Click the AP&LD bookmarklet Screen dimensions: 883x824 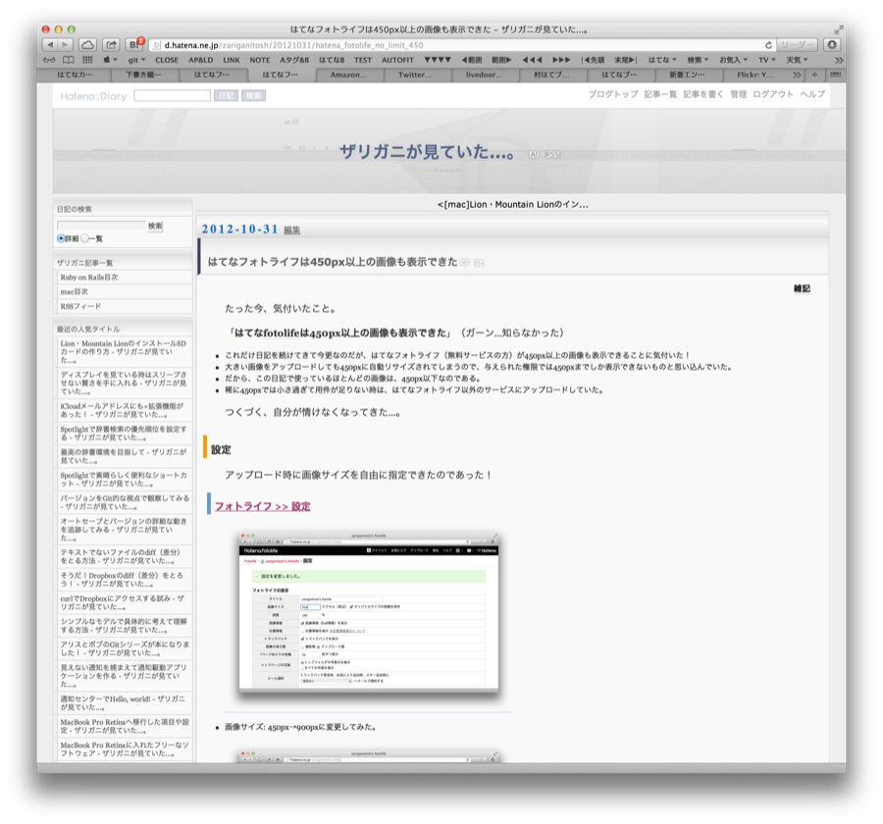point(200,60)
